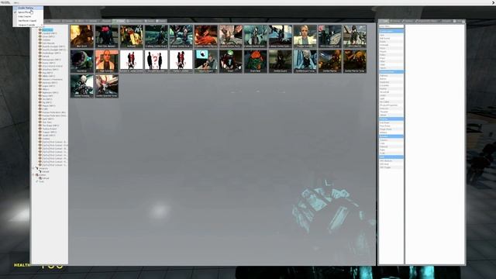Select the Duplicator tool
496x279 pixels.
coord(391,82)
